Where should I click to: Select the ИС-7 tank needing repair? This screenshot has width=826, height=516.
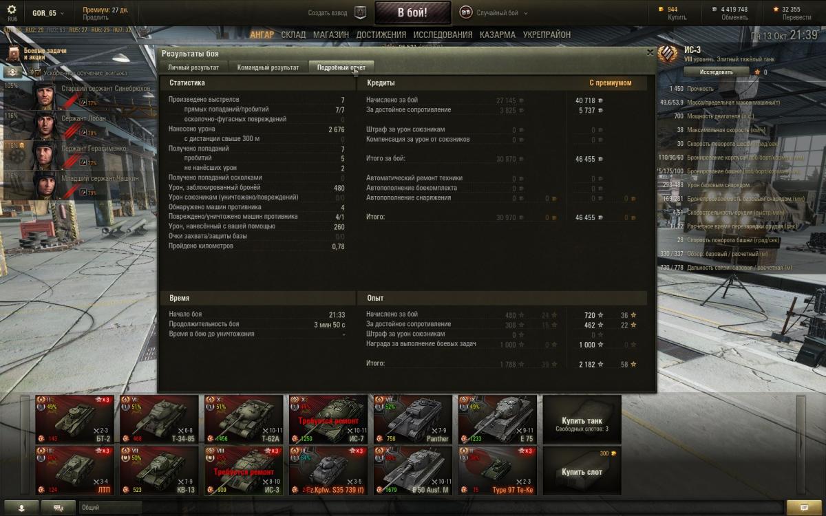(x=328, y=420)
